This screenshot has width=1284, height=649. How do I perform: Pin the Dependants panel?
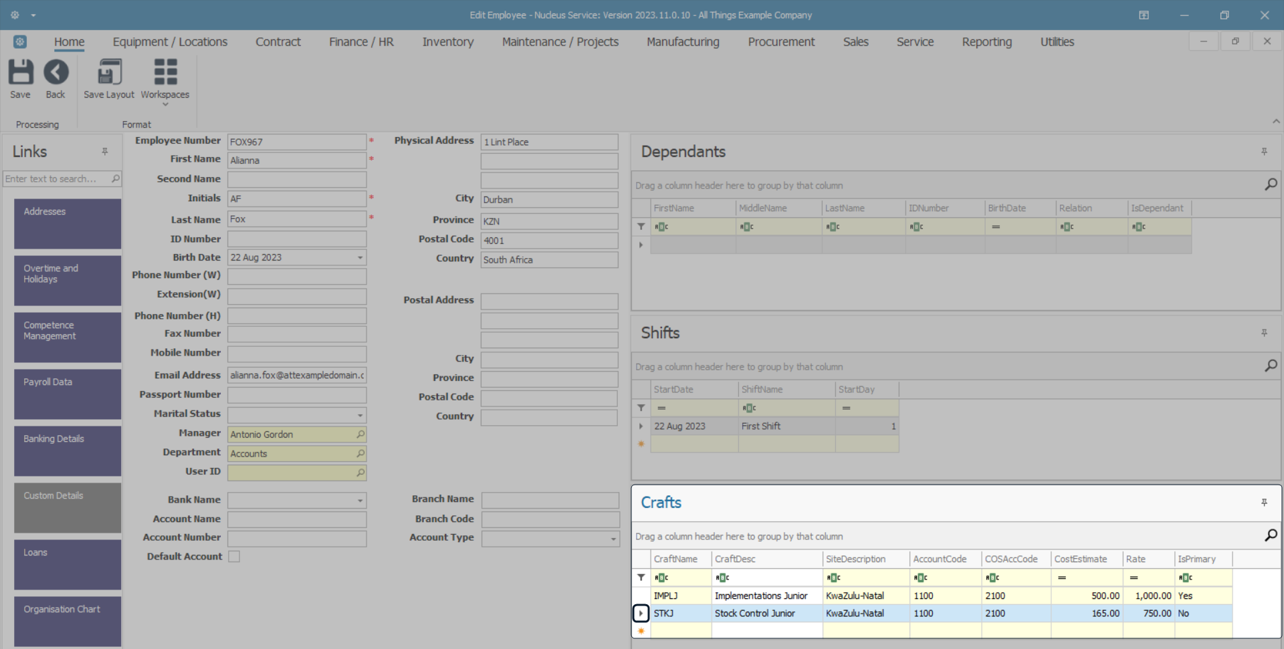pyautogui.click(x=1264, y=152)
